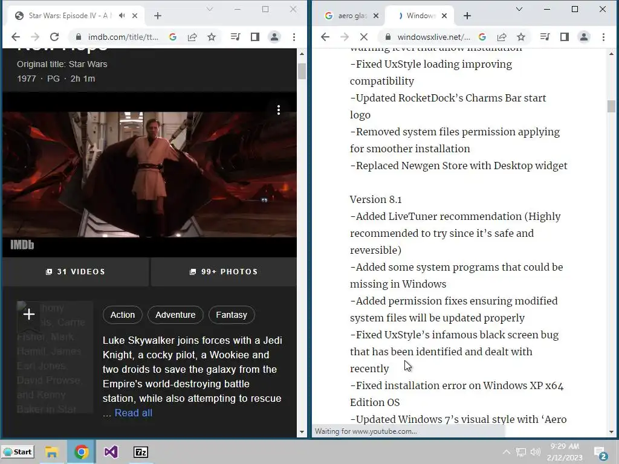
Task: Switch to the aero glass Google tab
Action: (x=348, y=16)
